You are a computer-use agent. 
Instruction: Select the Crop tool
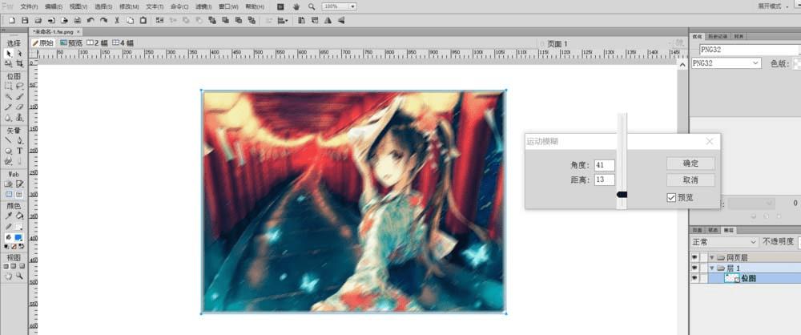[x=19, y=63]
